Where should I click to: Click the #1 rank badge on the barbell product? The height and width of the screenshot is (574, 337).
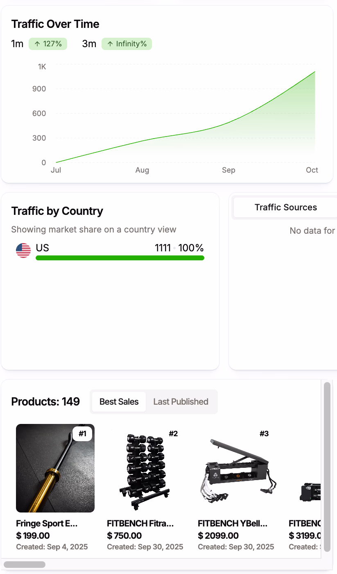[82, 433]
